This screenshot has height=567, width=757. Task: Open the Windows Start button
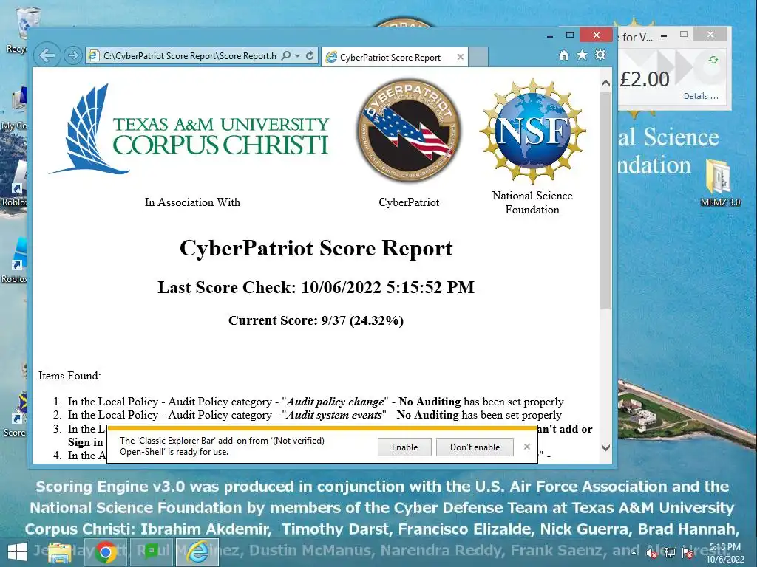(x=17, y=552)
